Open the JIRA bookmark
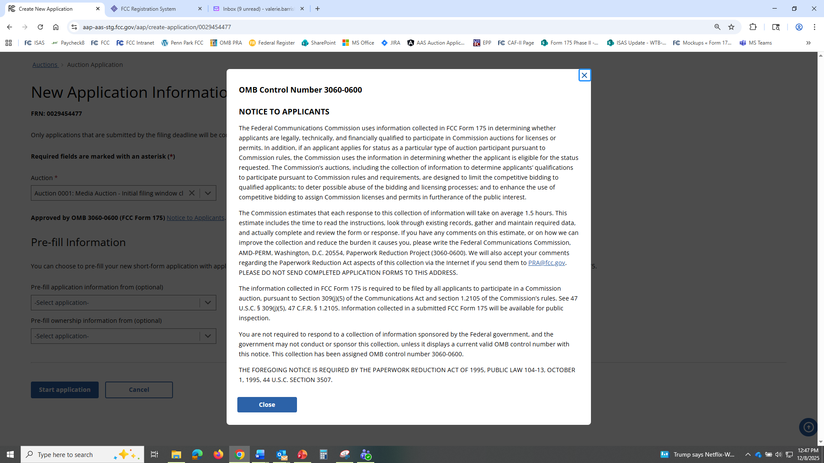This screenshot has width=824, height=463. 391,43
